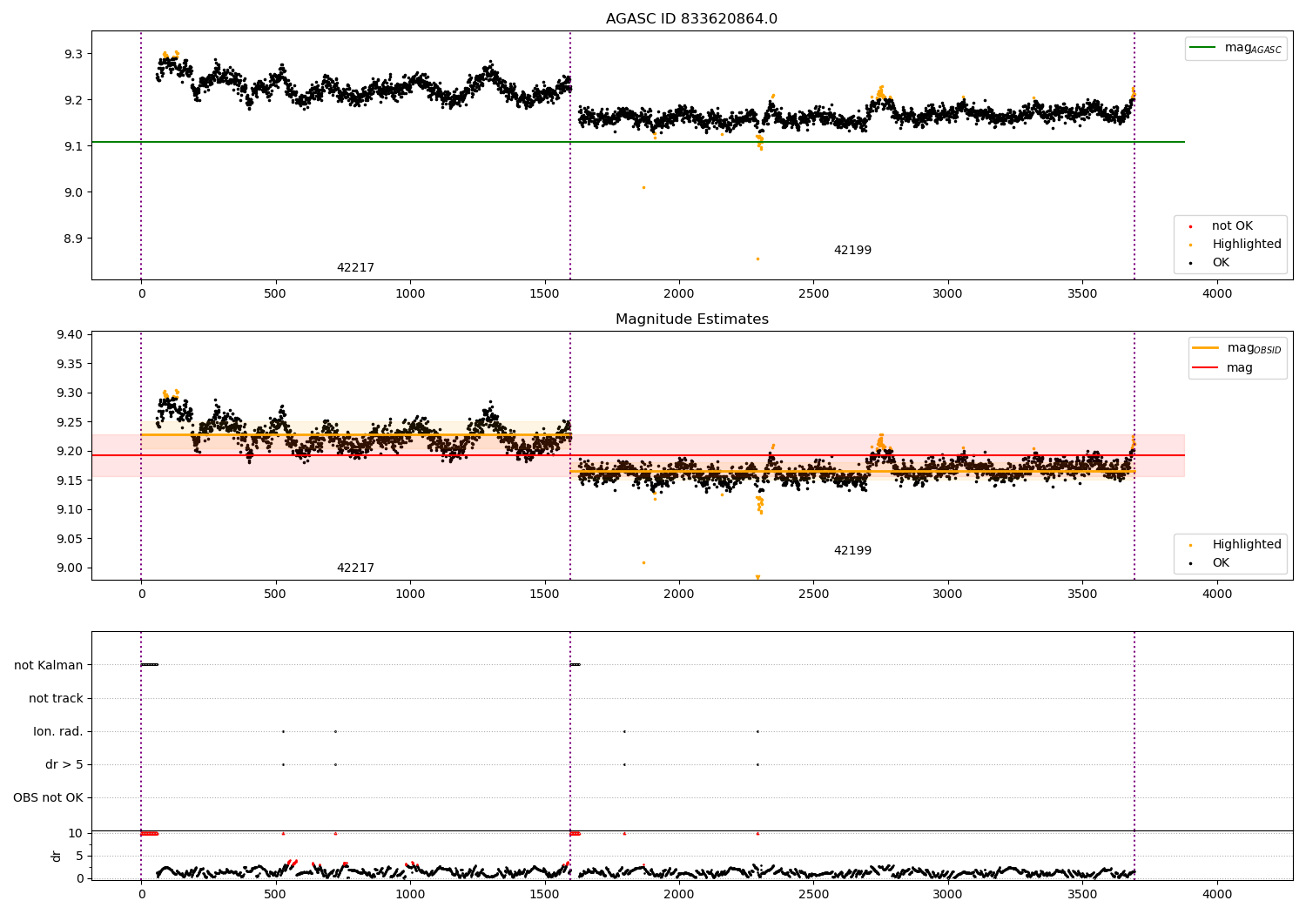Click the 9.40 y-axis tick label
1306x914 pixels.
[70, 335]
